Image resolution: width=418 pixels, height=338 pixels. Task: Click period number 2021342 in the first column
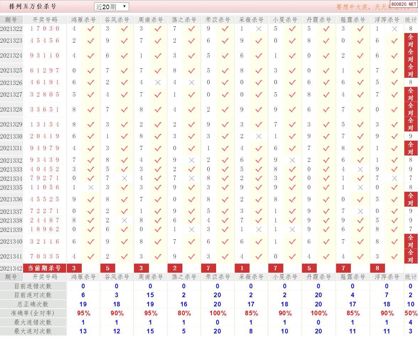tap(11, 268)
